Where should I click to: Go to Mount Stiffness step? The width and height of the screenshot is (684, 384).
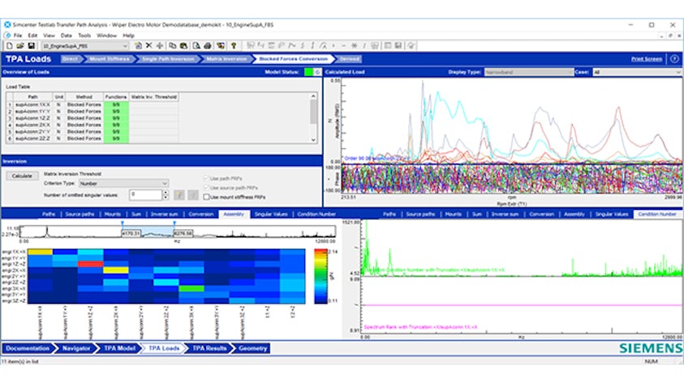coord(109,59)
